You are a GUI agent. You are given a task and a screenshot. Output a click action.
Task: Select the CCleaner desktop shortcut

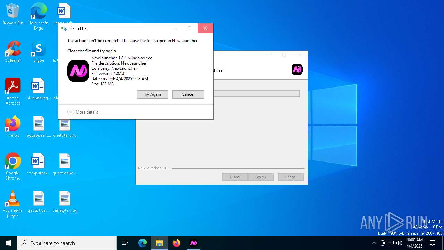[x=13, y=52]
